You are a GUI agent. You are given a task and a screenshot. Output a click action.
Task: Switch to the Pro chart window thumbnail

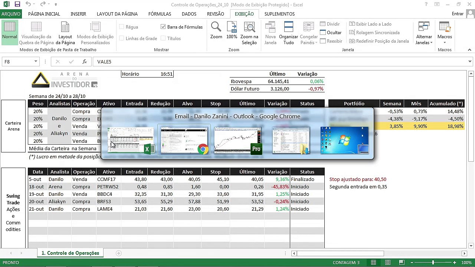click(x=237, y=140)
